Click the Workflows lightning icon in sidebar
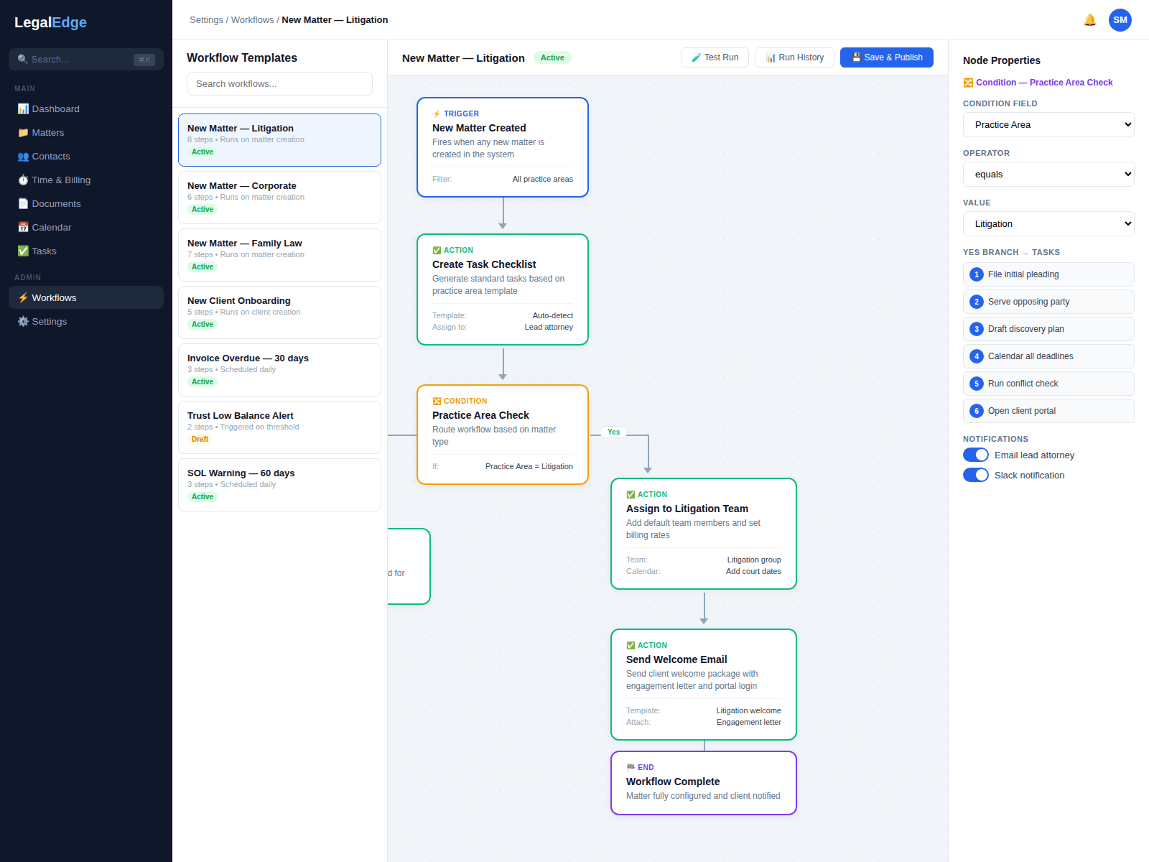1149x862 pixels. (x=23, y=298)
